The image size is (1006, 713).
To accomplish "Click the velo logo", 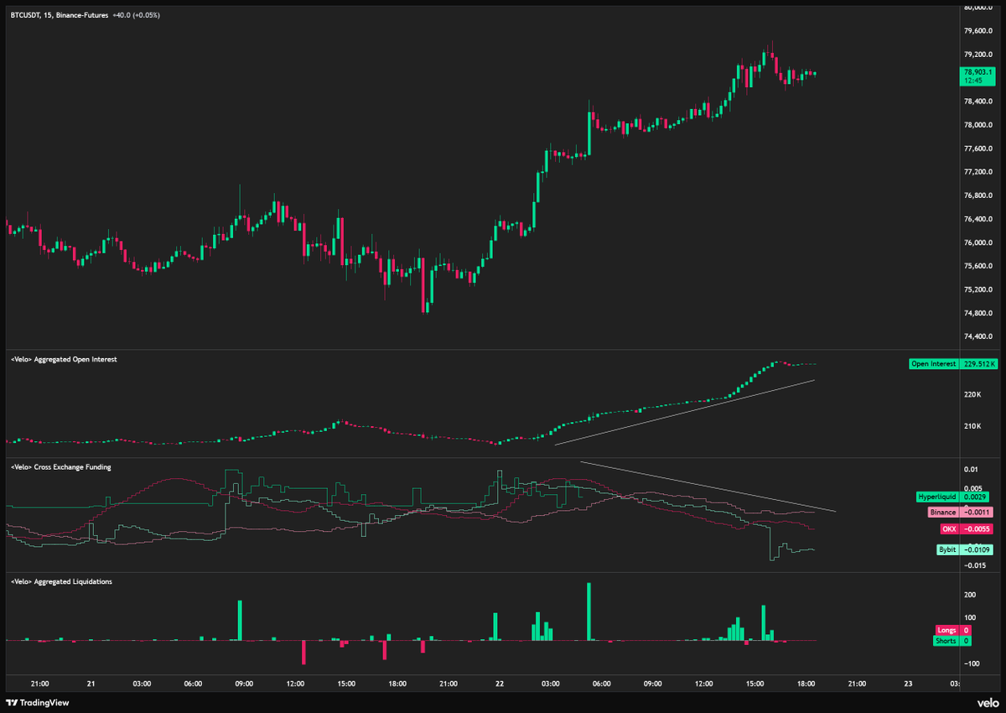I will point(987,703).
